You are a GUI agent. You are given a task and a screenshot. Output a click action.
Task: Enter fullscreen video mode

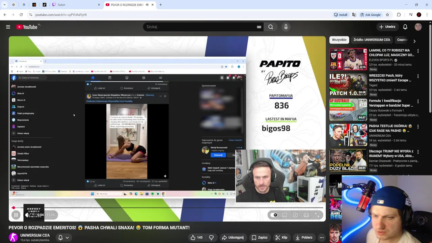317,215
